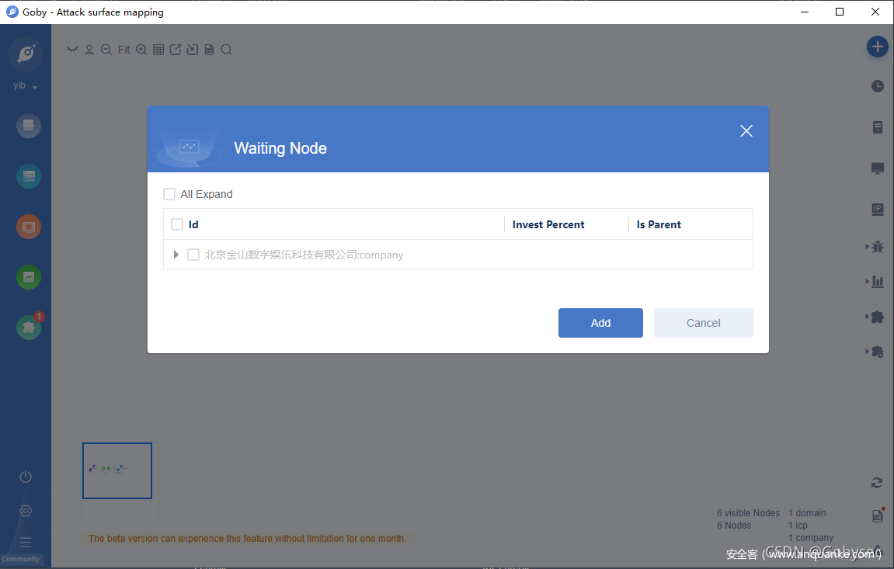Expand the 北京金山数字娱乐科技有限公司 company tree row
Viewport: 894px width, 569px height.
(176, 255)
